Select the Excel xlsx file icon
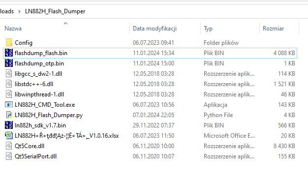The width and height of the screenshot is (308, 183). [9, 136]
